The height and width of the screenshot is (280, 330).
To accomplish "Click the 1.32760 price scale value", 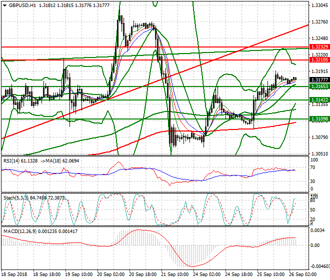I will [x=319, y=22].
